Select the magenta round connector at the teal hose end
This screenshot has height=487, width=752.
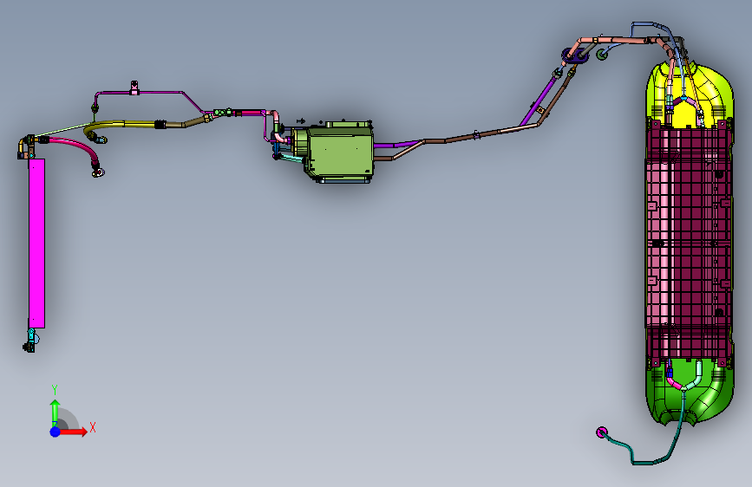point(601,432)
